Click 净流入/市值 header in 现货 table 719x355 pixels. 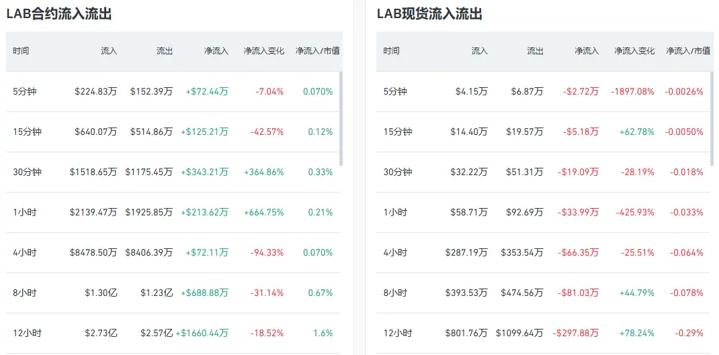[x=688, y=51]
